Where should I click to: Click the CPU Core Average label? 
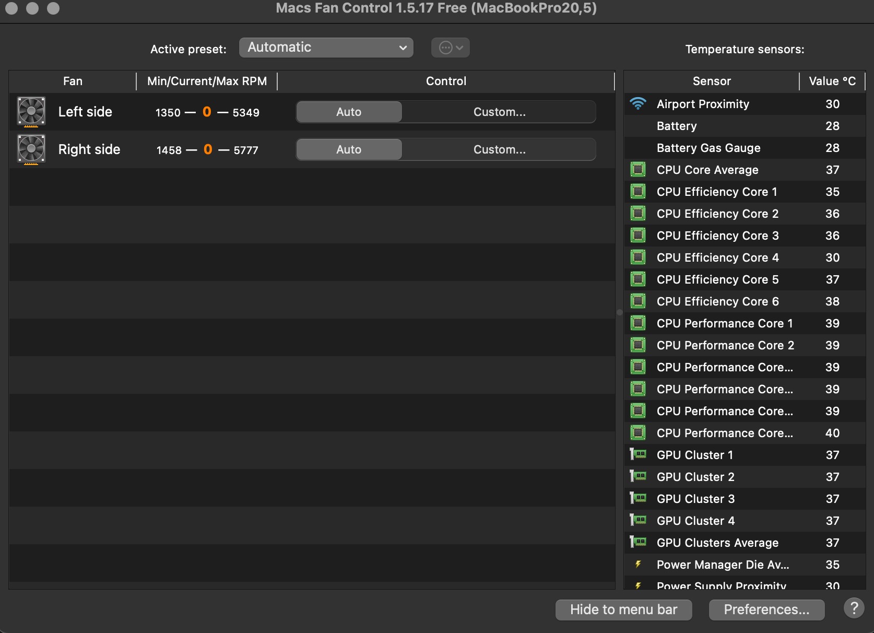click(x=707, y=170)
